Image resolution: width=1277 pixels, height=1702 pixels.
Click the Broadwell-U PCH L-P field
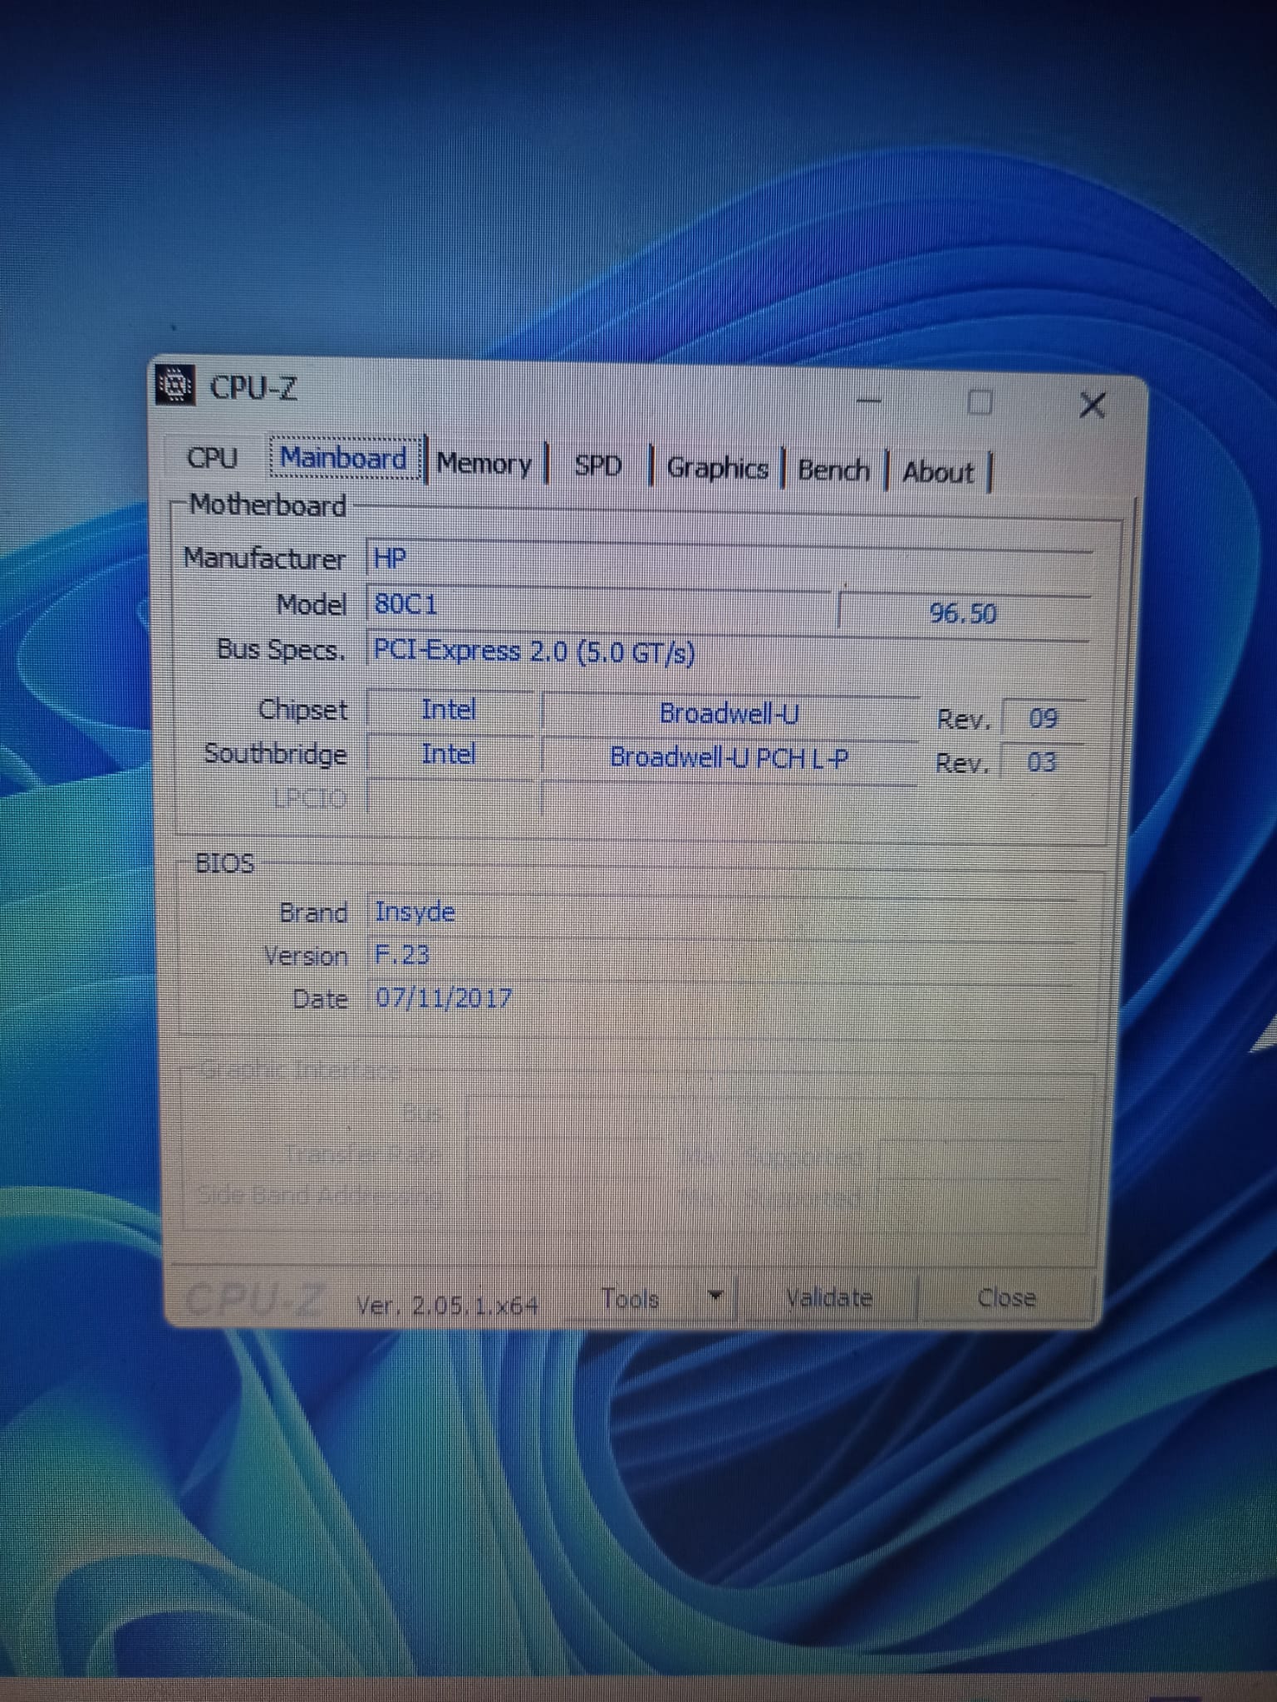coord(729,757)
